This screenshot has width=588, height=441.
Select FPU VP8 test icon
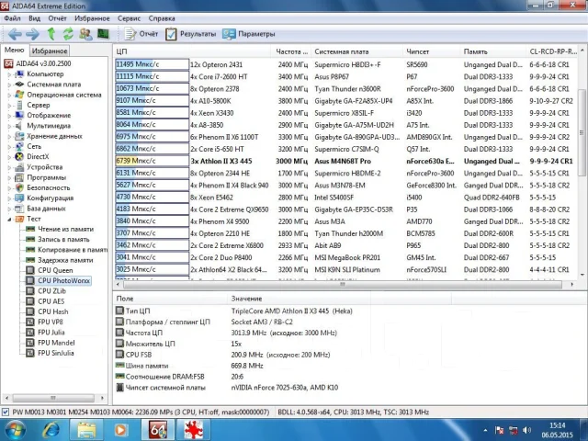coord(30,322)
